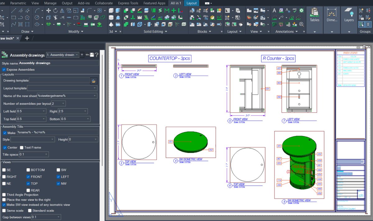The height and width of the screenshot is (221, 373).
Task: Enable the Standard scale checkbox
Action: (x=30, y=211)
